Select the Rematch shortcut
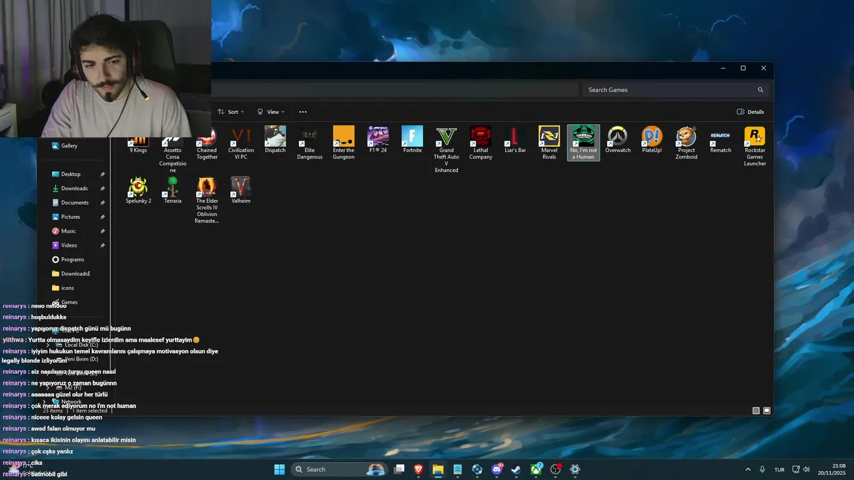Screen dimensions: 854x480 pos(721,141)
